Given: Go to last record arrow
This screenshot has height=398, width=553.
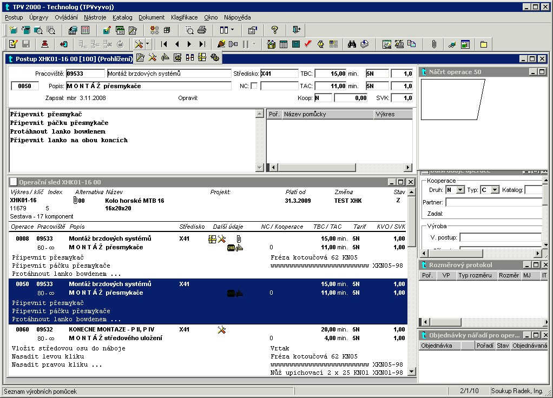Looking at the screenshot, I should pos(202,44).
